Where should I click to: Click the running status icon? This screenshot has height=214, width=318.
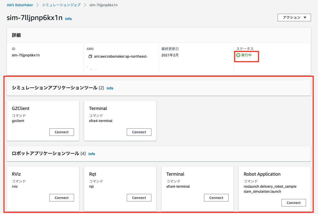[x=238, y=55]
